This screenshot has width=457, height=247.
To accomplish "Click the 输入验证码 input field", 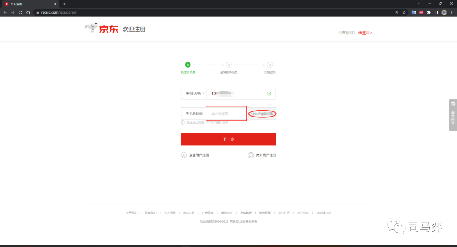I will point(226,114).
